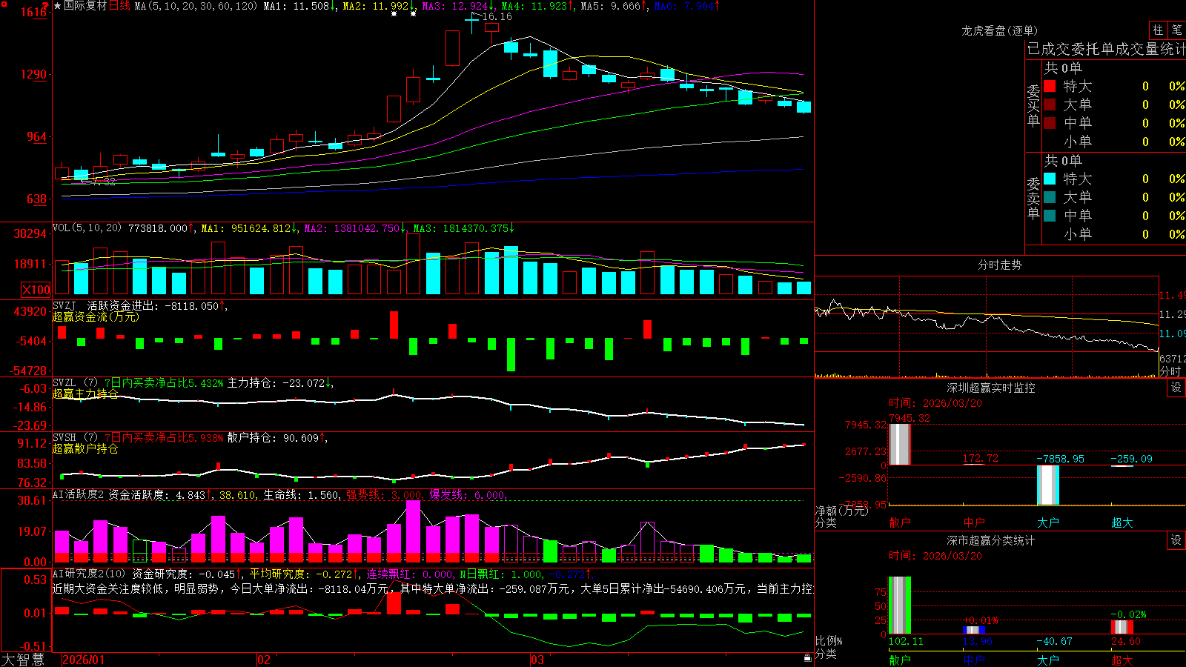Click the 深市超赢分类统计 panel title
The width and height of the screenshot is (1186, 667).
pyautogui.click(x=991, y=540)
